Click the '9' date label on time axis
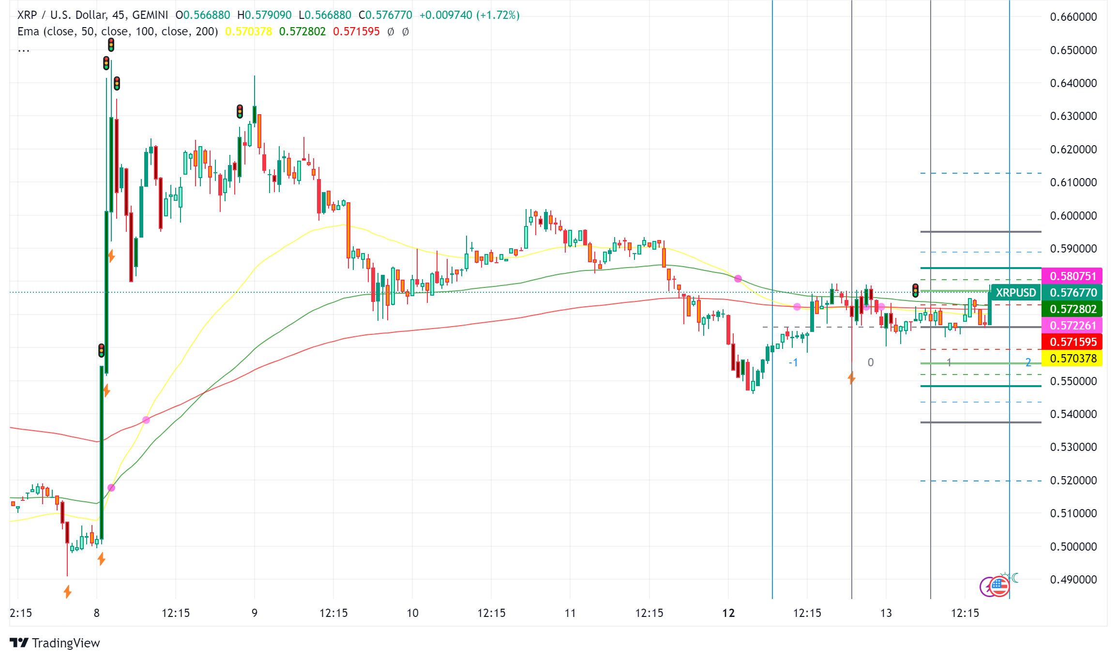This screenshot has height=660, width=1117. click(x=255, y=613)
